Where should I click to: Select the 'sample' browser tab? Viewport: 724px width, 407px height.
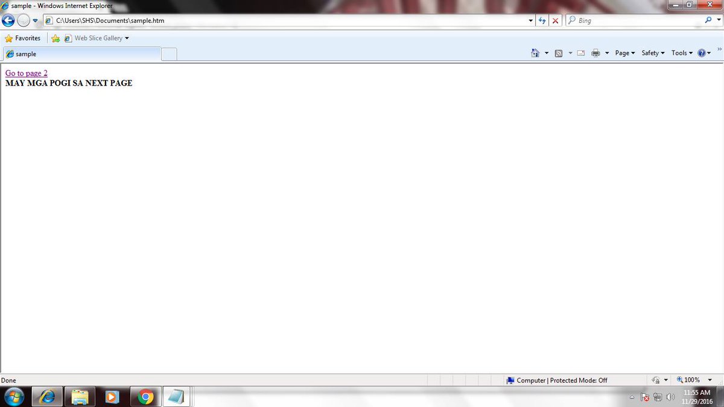coord(81,54)
